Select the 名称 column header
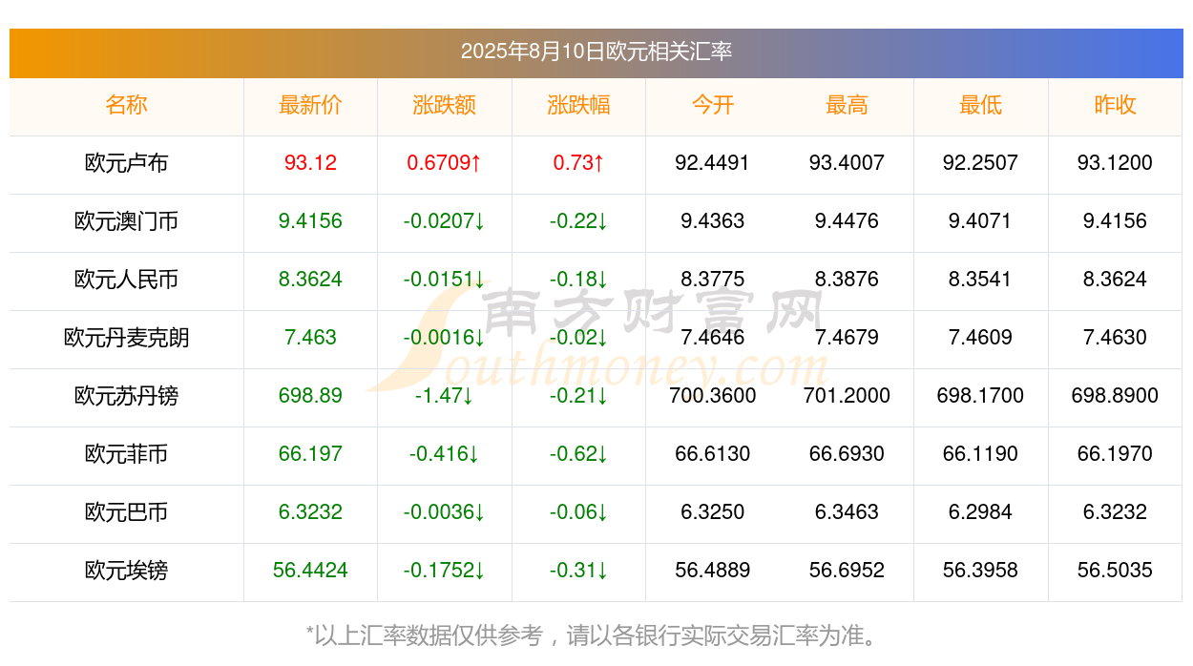Screen dimensions: 1193x666 (x=127, y=105)
